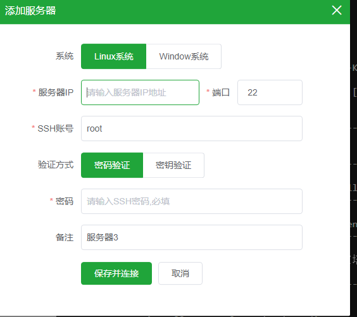This screenshot has height=317, width=357.
Task: Select the Window系统 option
Action: [184, 56]
